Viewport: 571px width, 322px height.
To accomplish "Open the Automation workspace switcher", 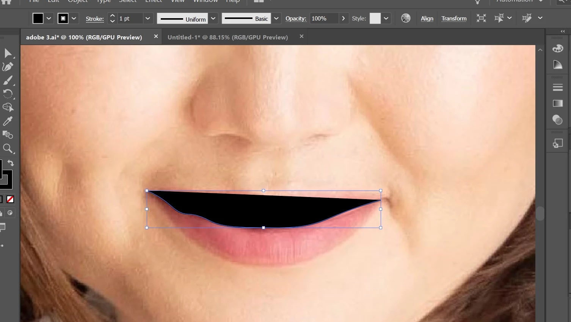I will coord(520,1).
